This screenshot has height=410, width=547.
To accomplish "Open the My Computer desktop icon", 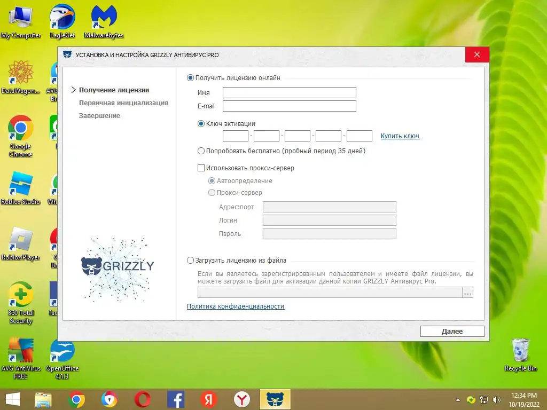I will (21, 21).
